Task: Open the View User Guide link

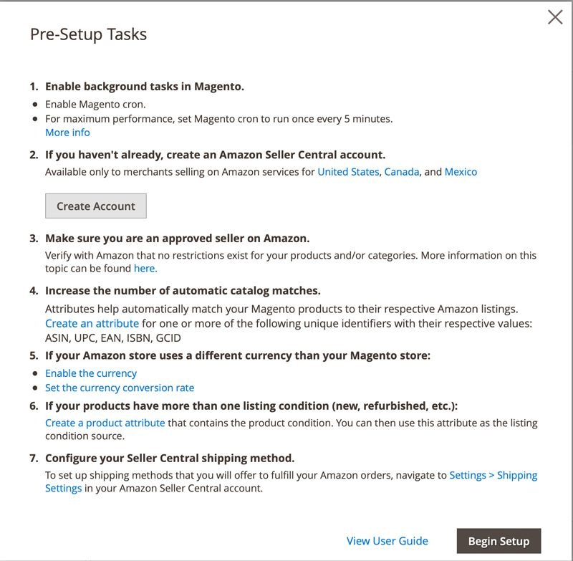Action: click(387, 541)
